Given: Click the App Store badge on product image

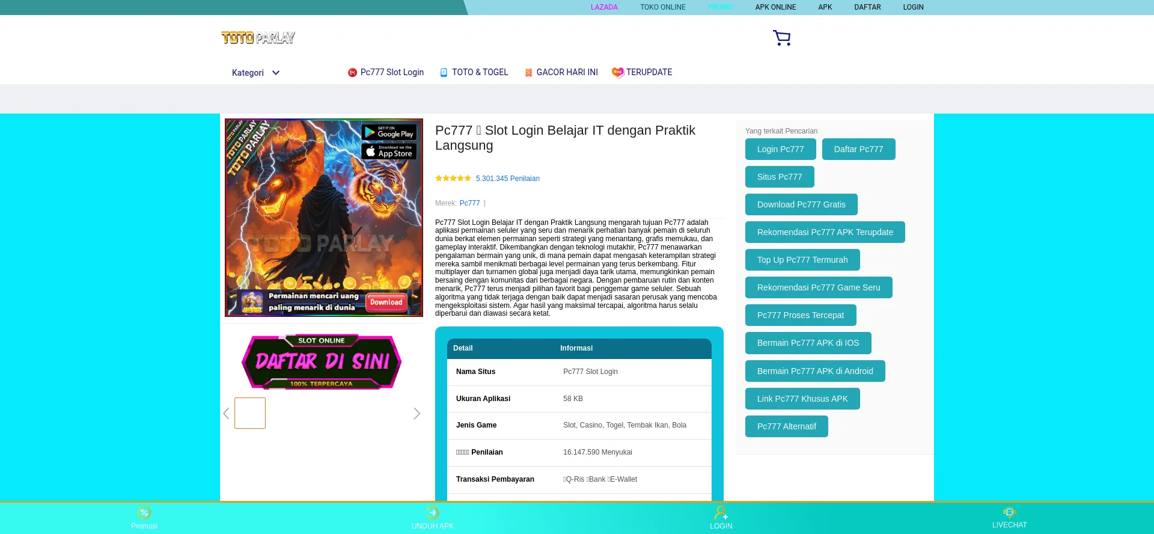Looking at the screenshot, I should (x=389, y=152).
